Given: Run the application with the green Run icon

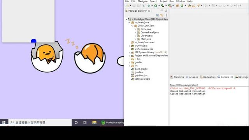Looking at the screenshot, I should coord(156,6).
